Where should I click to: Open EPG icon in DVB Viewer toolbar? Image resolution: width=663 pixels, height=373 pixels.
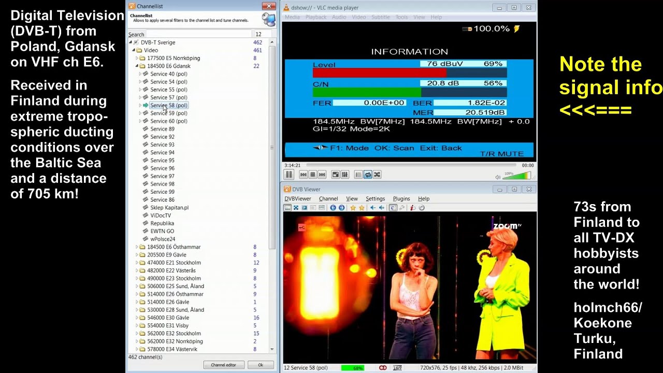click(x=322, y=208)
